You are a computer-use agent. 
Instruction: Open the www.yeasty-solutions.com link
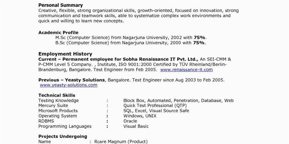tap(69, 85)
